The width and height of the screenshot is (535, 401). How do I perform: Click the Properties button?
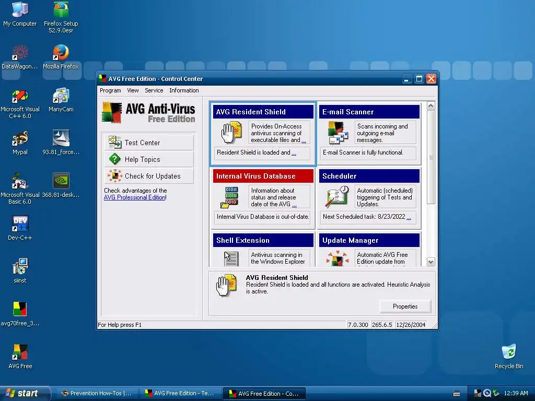click(405, 306)
